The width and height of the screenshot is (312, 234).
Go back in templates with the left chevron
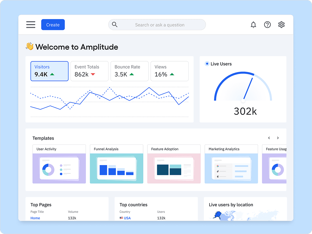click(x=269, y=138)
